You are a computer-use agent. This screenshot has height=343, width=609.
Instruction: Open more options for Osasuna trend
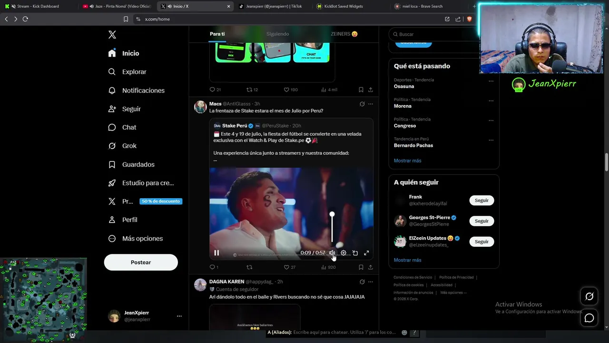pyautogui.click(x=491, y=81)
